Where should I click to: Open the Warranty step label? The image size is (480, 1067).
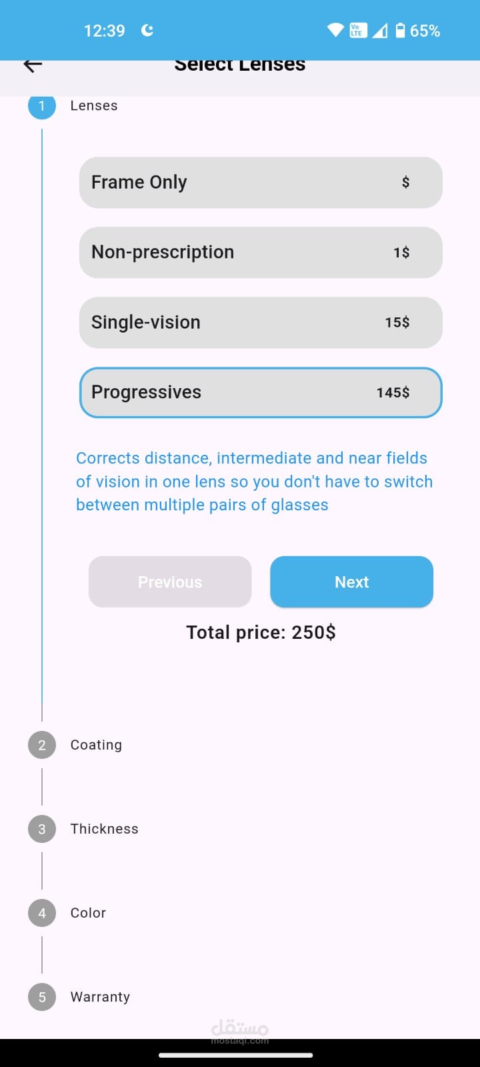[x=100, y=997]
